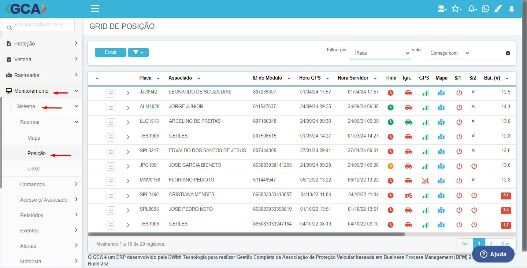
Task: Open notifications bell in header
Action: coord(473,8)
